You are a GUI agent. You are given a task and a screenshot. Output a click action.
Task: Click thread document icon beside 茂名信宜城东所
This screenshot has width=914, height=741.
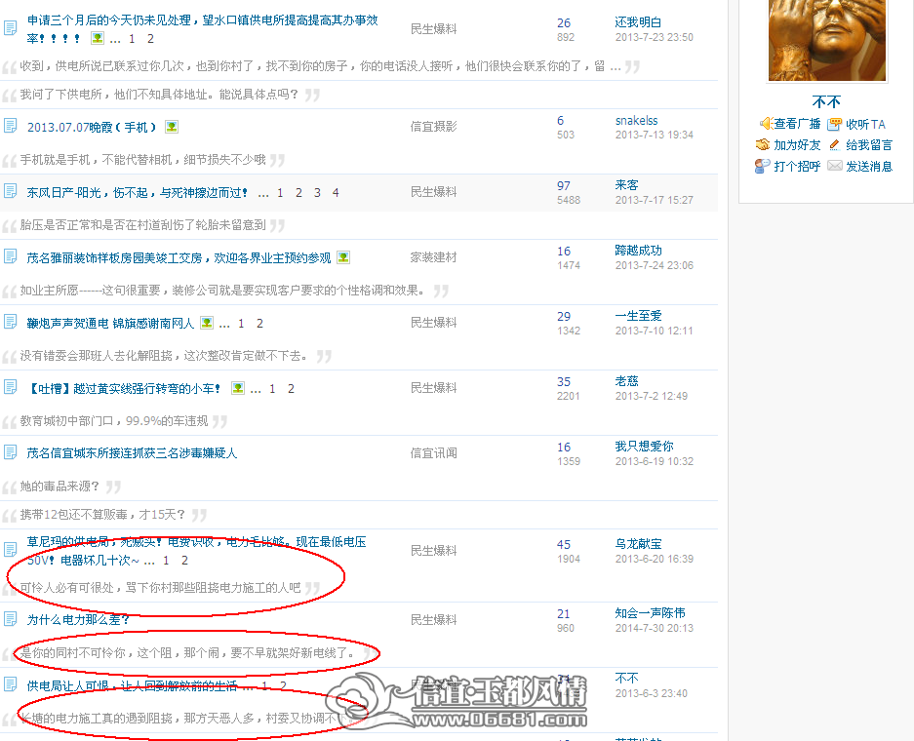(11, 451)
